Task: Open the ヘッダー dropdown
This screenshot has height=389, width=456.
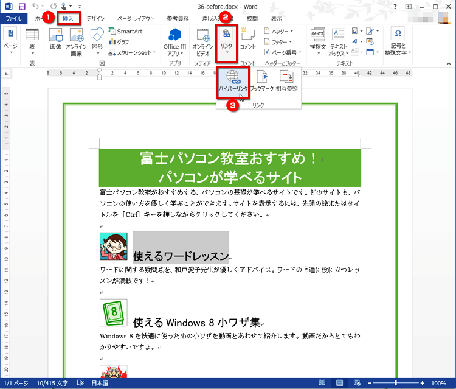Action: [x=278, y=31]
